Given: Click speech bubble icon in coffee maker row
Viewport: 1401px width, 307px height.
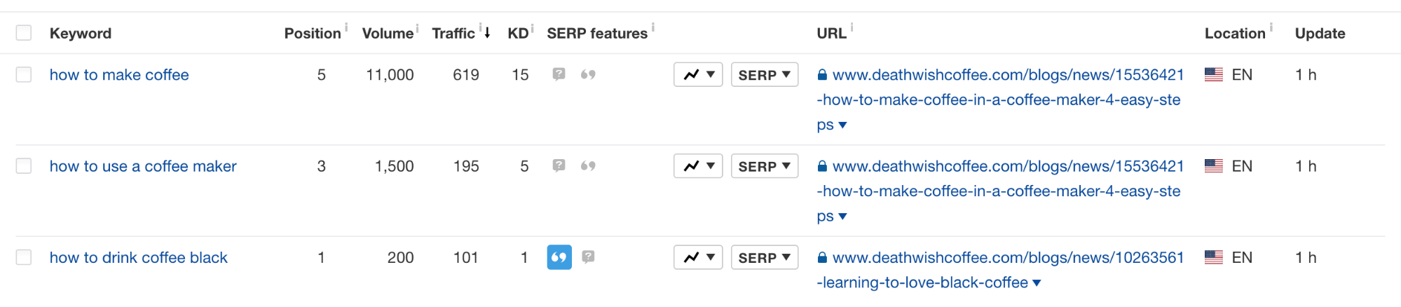Looking at the screenshot, I should (x=559, y=166).
